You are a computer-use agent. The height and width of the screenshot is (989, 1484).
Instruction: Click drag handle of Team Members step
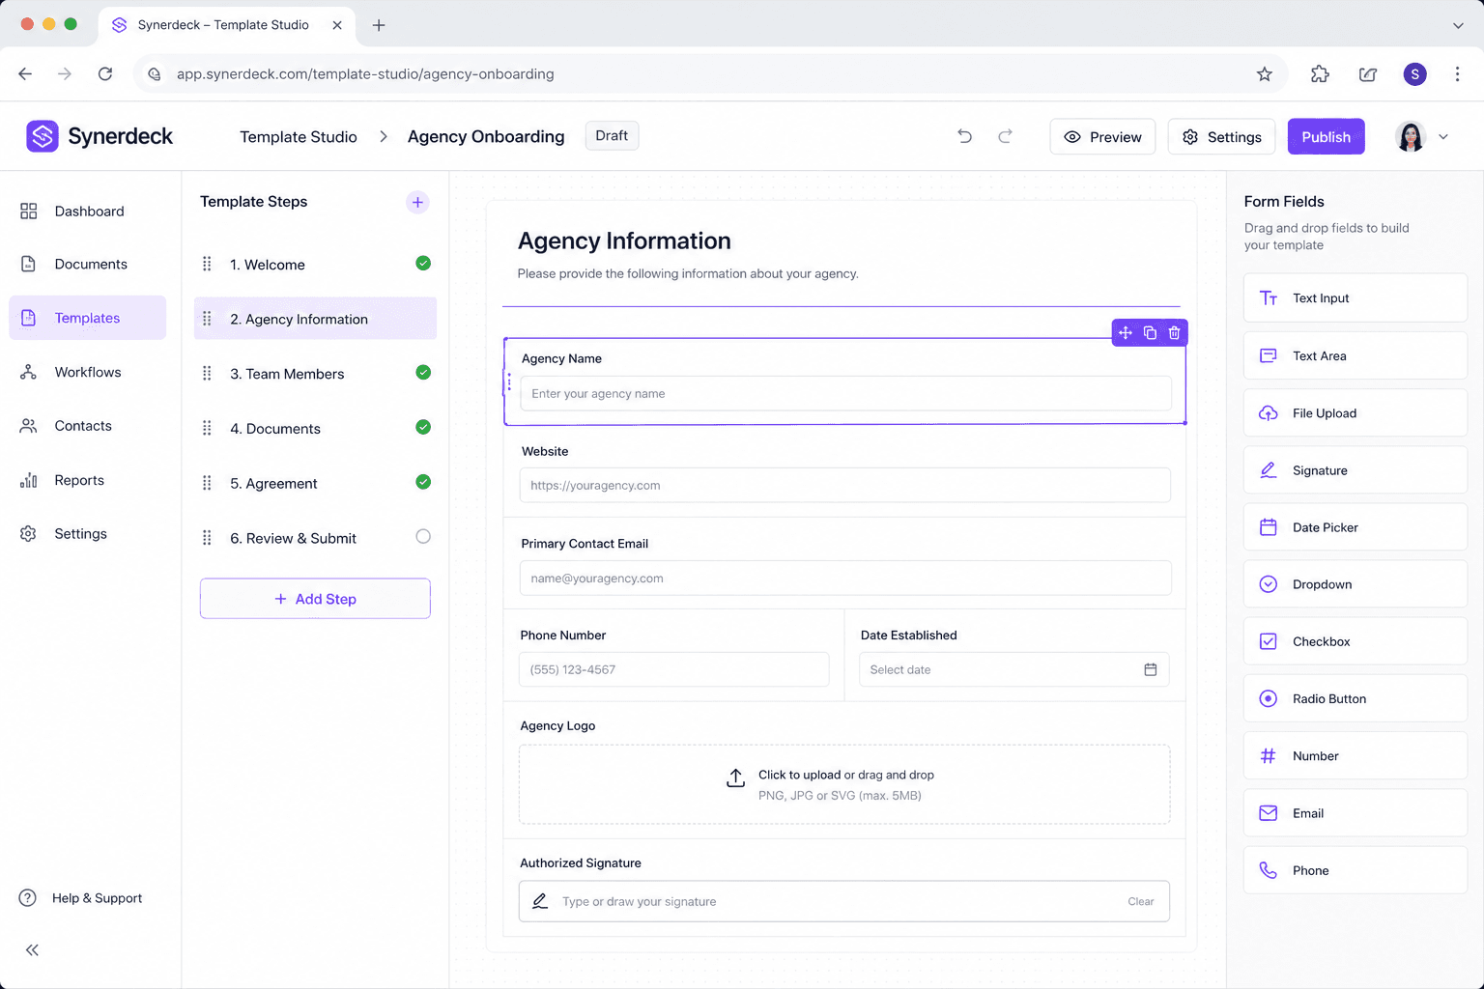click(207, 373)
